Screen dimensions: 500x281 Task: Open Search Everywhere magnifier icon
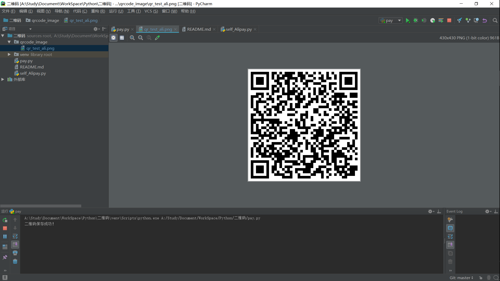[495, 20]
